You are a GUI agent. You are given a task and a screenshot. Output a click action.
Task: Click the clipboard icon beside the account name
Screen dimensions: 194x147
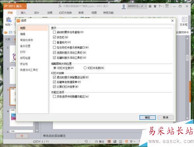150,6
